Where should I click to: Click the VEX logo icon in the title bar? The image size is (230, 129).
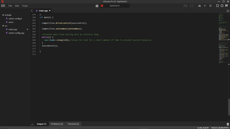pyautogui.click(x=2, y=2)
